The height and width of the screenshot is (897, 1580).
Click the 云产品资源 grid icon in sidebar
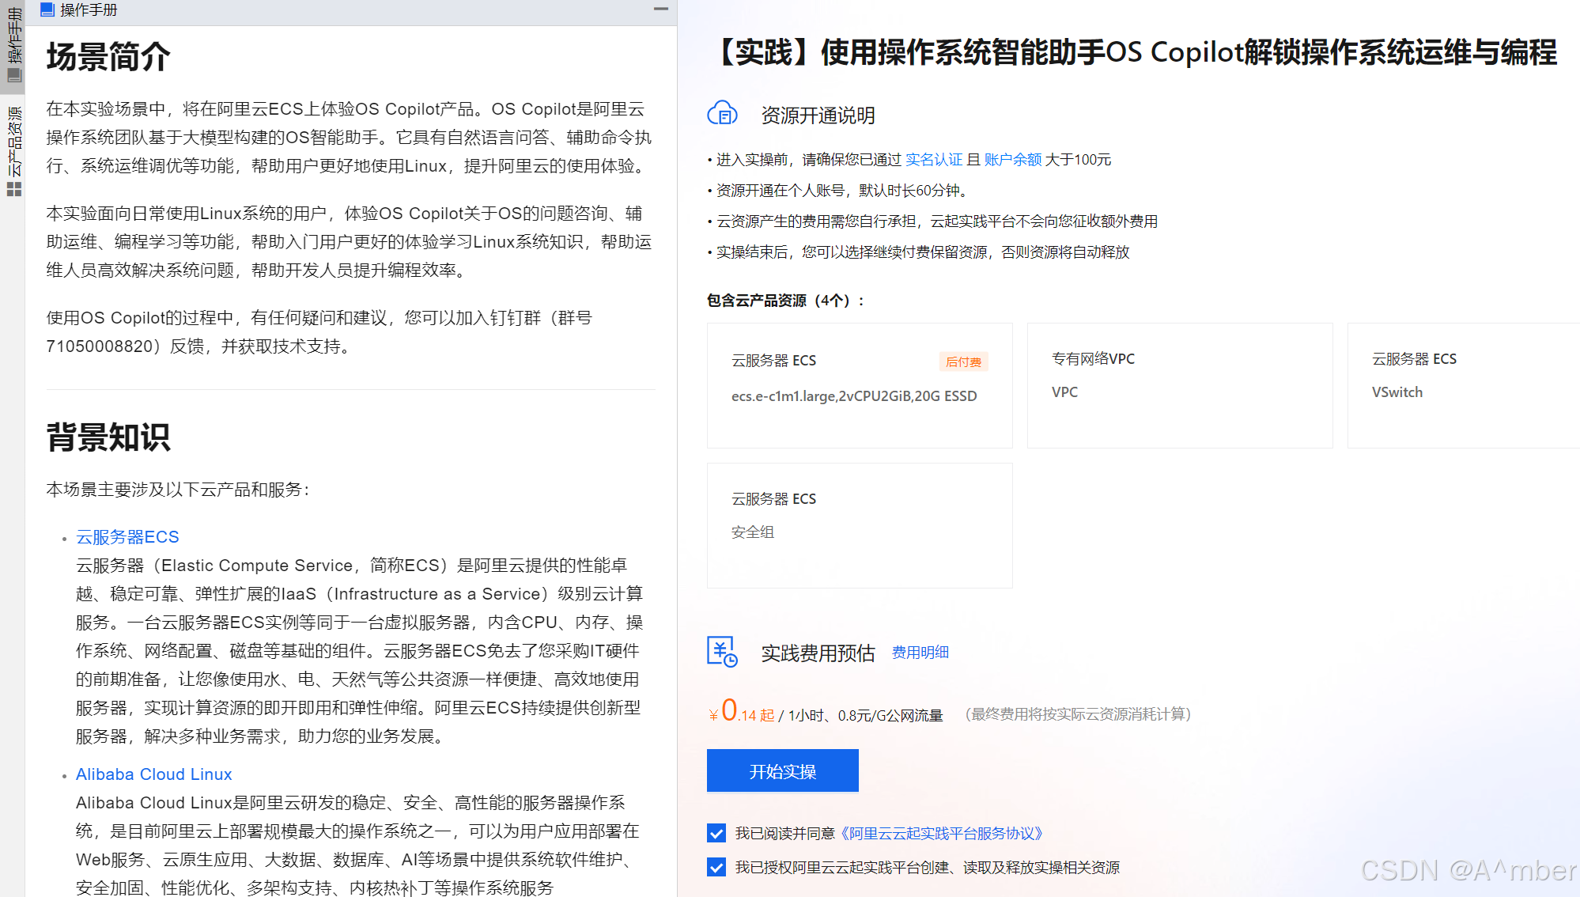(14, 189)
